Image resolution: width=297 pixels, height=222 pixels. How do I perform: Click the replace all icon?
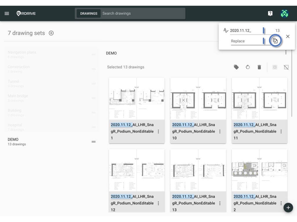[x=275, y=40]
